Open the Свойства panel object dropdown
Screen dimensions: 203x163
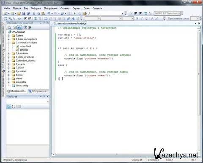coord(48,101)
